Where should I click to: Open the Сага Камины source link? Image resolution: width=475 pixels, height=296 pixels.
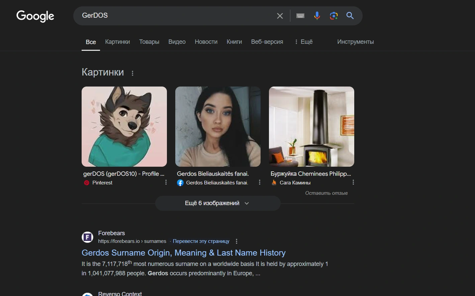(x=295, y=183)
